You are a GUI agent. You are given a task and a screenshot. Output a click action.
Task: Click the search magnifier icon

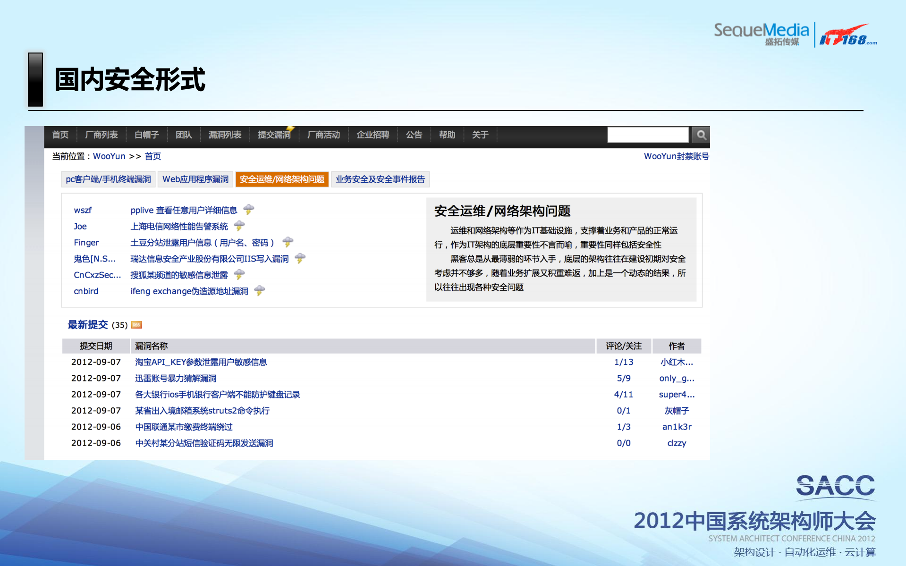click(701, 135)
